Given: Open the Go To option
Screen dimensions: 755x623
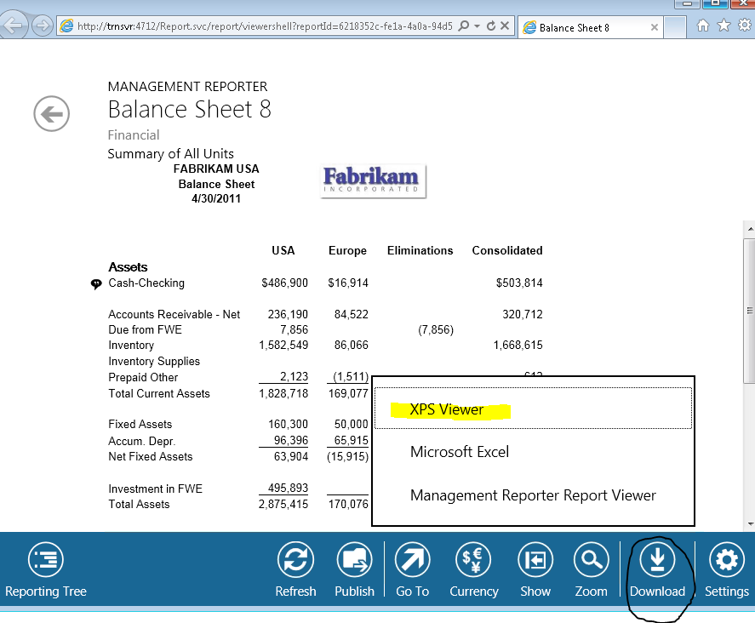Looking at the screenshot, I should (x=412, y=569).
